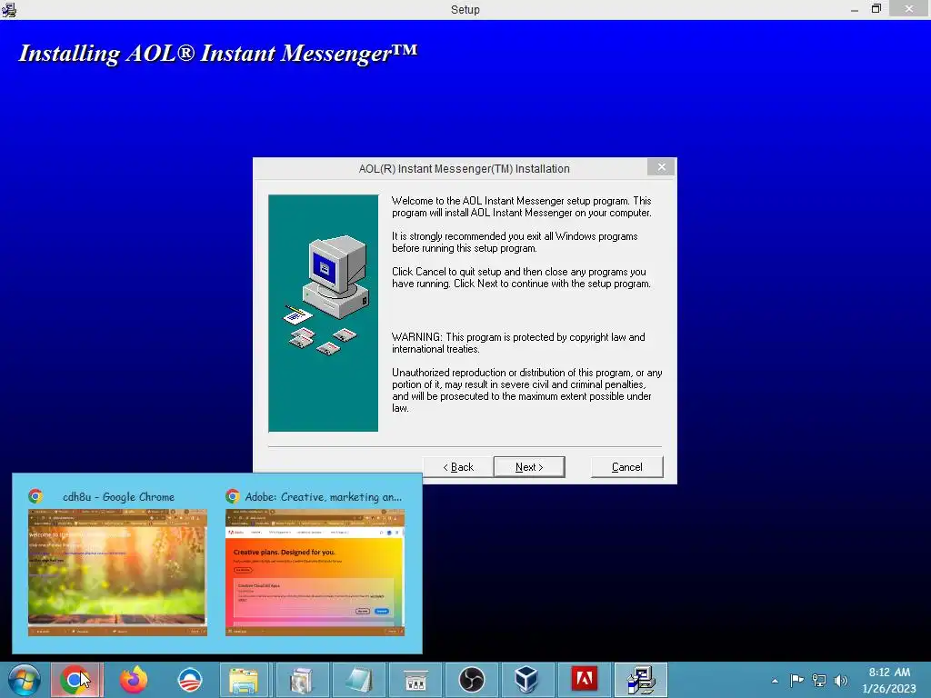Screen dimensions: 931x698
Task: Click the Google Chrome taskbar icon
Action: 76,680
